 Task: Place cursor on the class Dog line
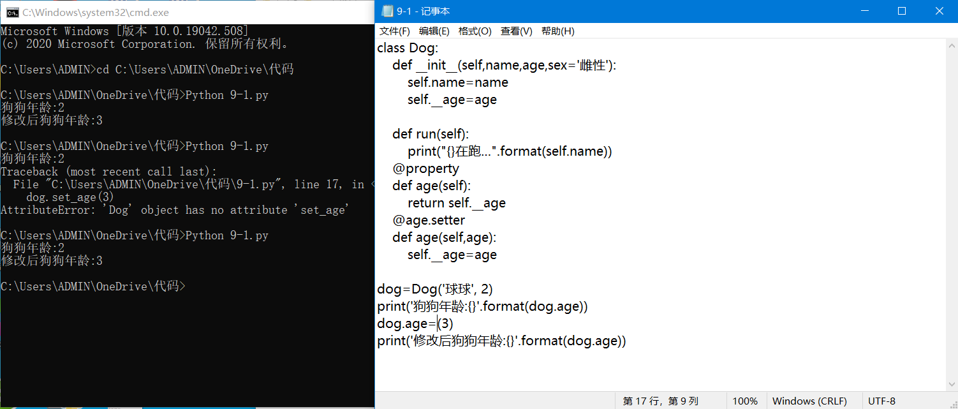pos(408,48)
